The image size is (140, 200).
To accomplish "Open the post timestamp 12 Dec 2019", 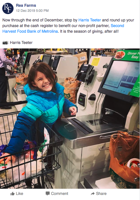I will pyautogui.click(x=32, y=11).
